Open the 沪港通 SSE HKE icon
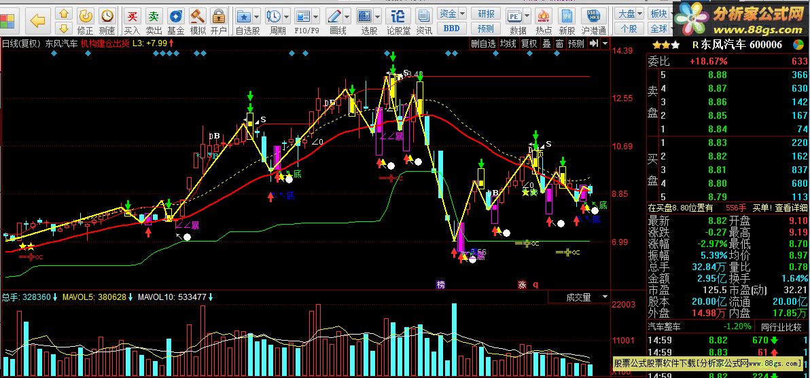 (593, 16)
